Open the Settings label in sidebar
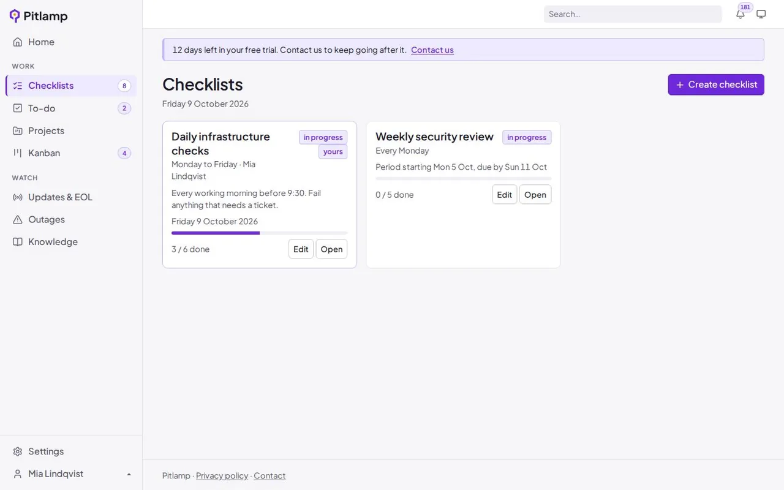 [46, 451]
